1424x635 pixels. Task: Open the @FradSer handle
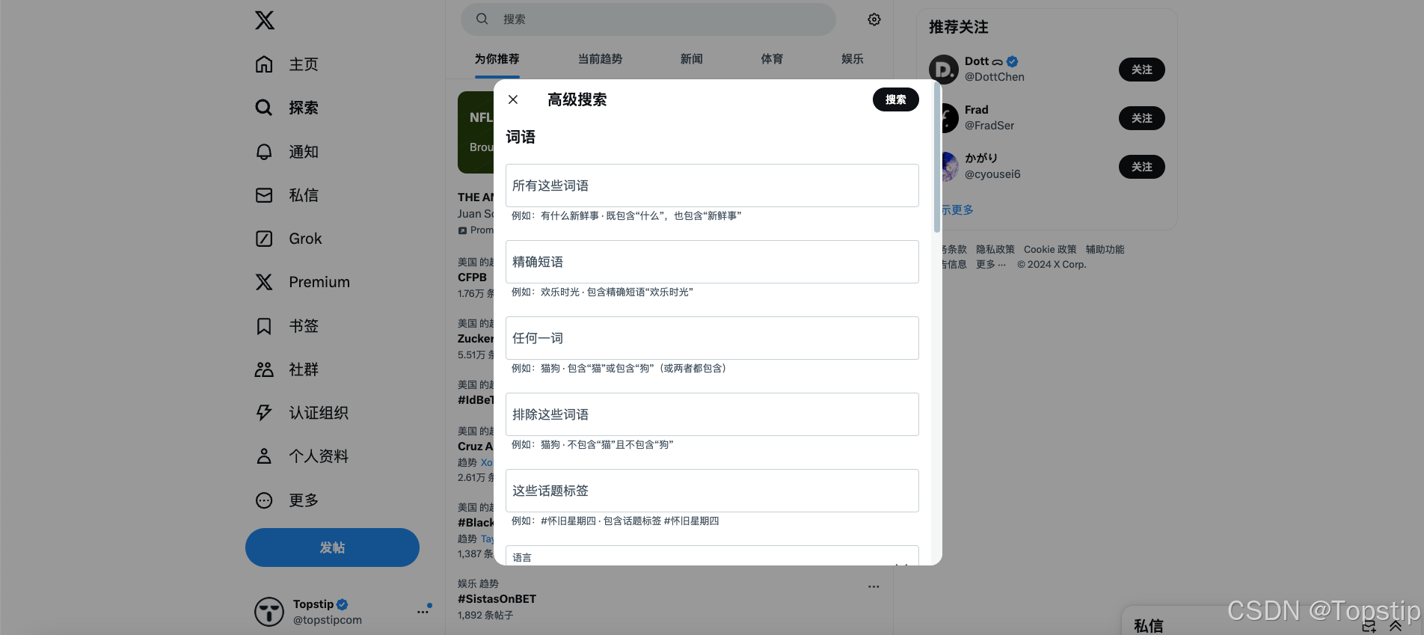989,126
